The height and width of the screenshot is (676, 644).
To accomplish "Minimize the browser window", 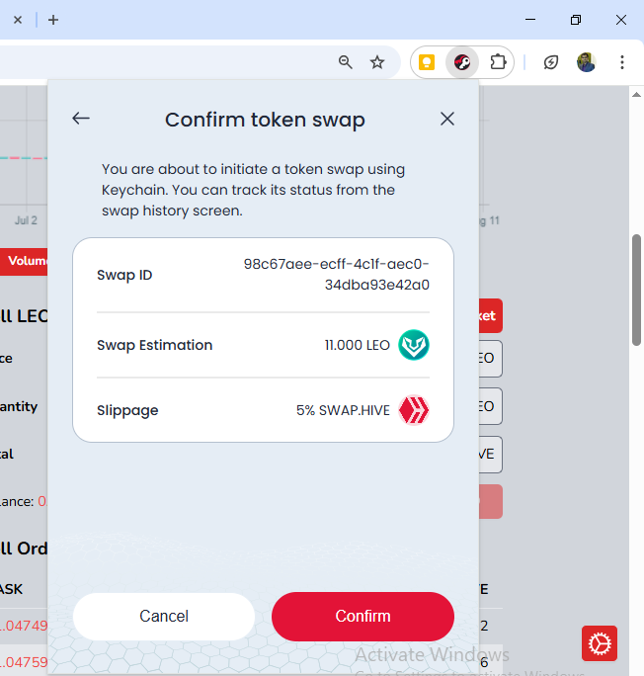I will click(530, 20).
